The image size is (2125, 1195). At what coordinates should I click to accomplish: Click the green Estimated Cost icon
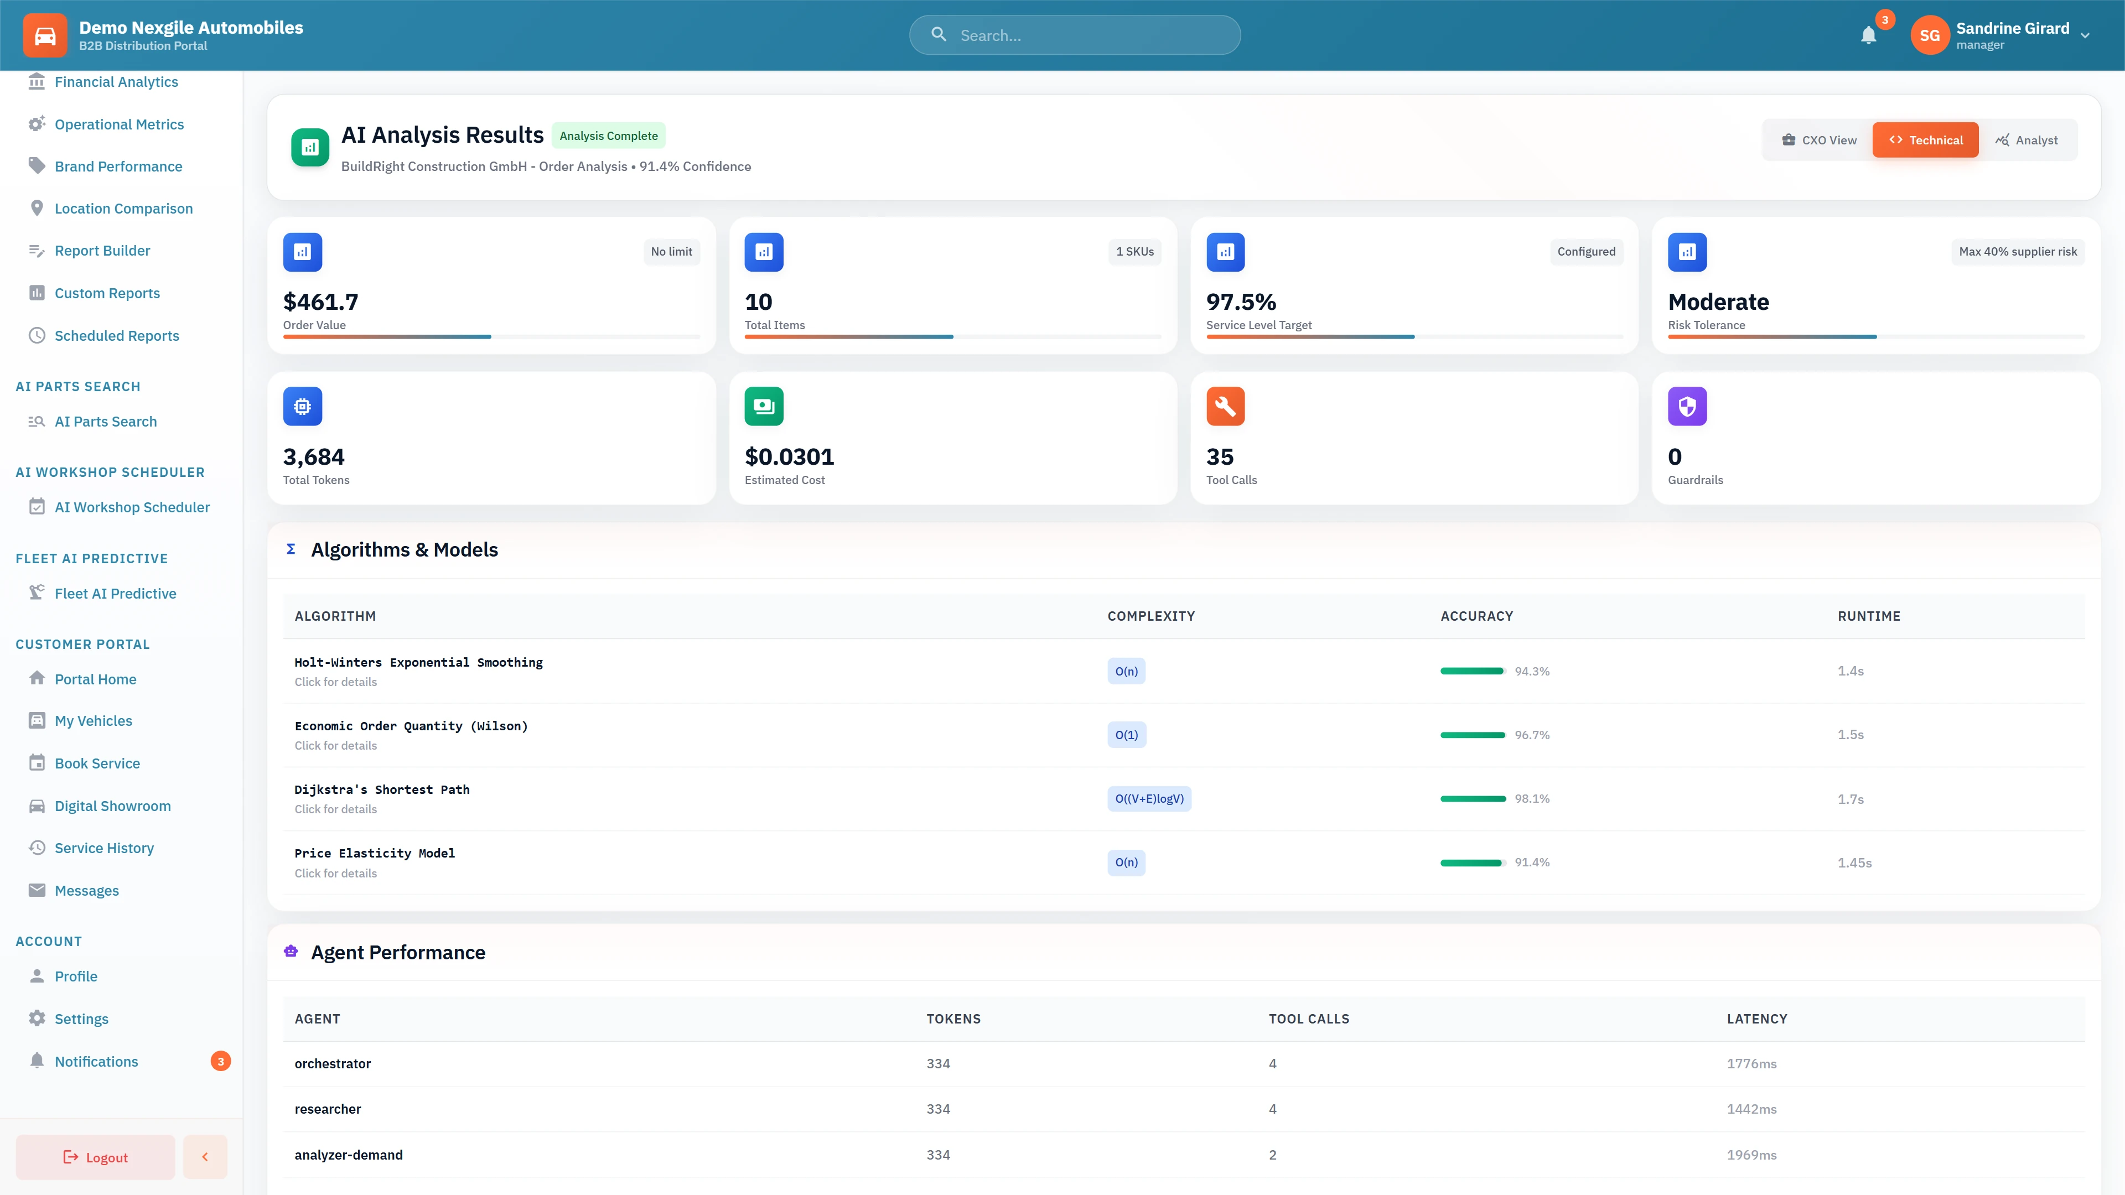(764, 407)
